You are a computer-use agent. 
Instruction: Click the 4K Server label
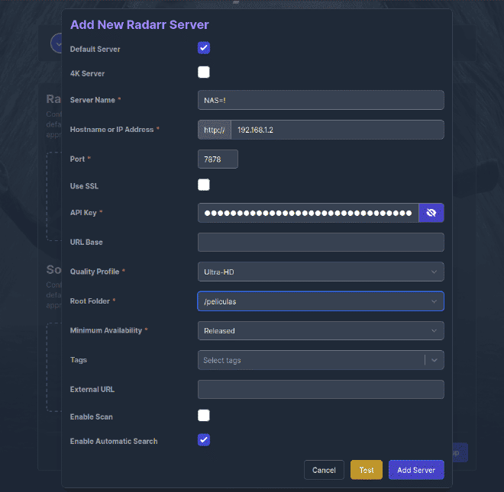coord(87,73)
